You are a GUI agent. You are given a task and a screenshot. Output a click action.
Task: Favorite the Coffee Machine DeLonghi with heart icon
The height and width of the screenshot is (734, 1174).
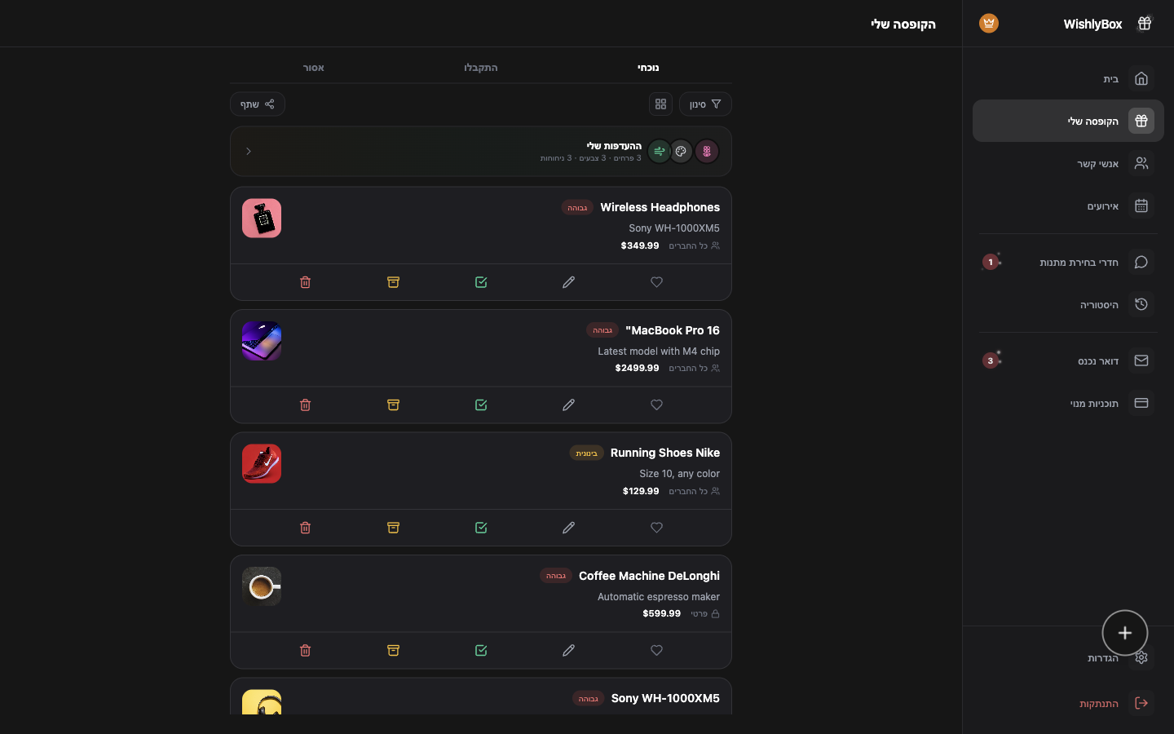coord(656,651)
